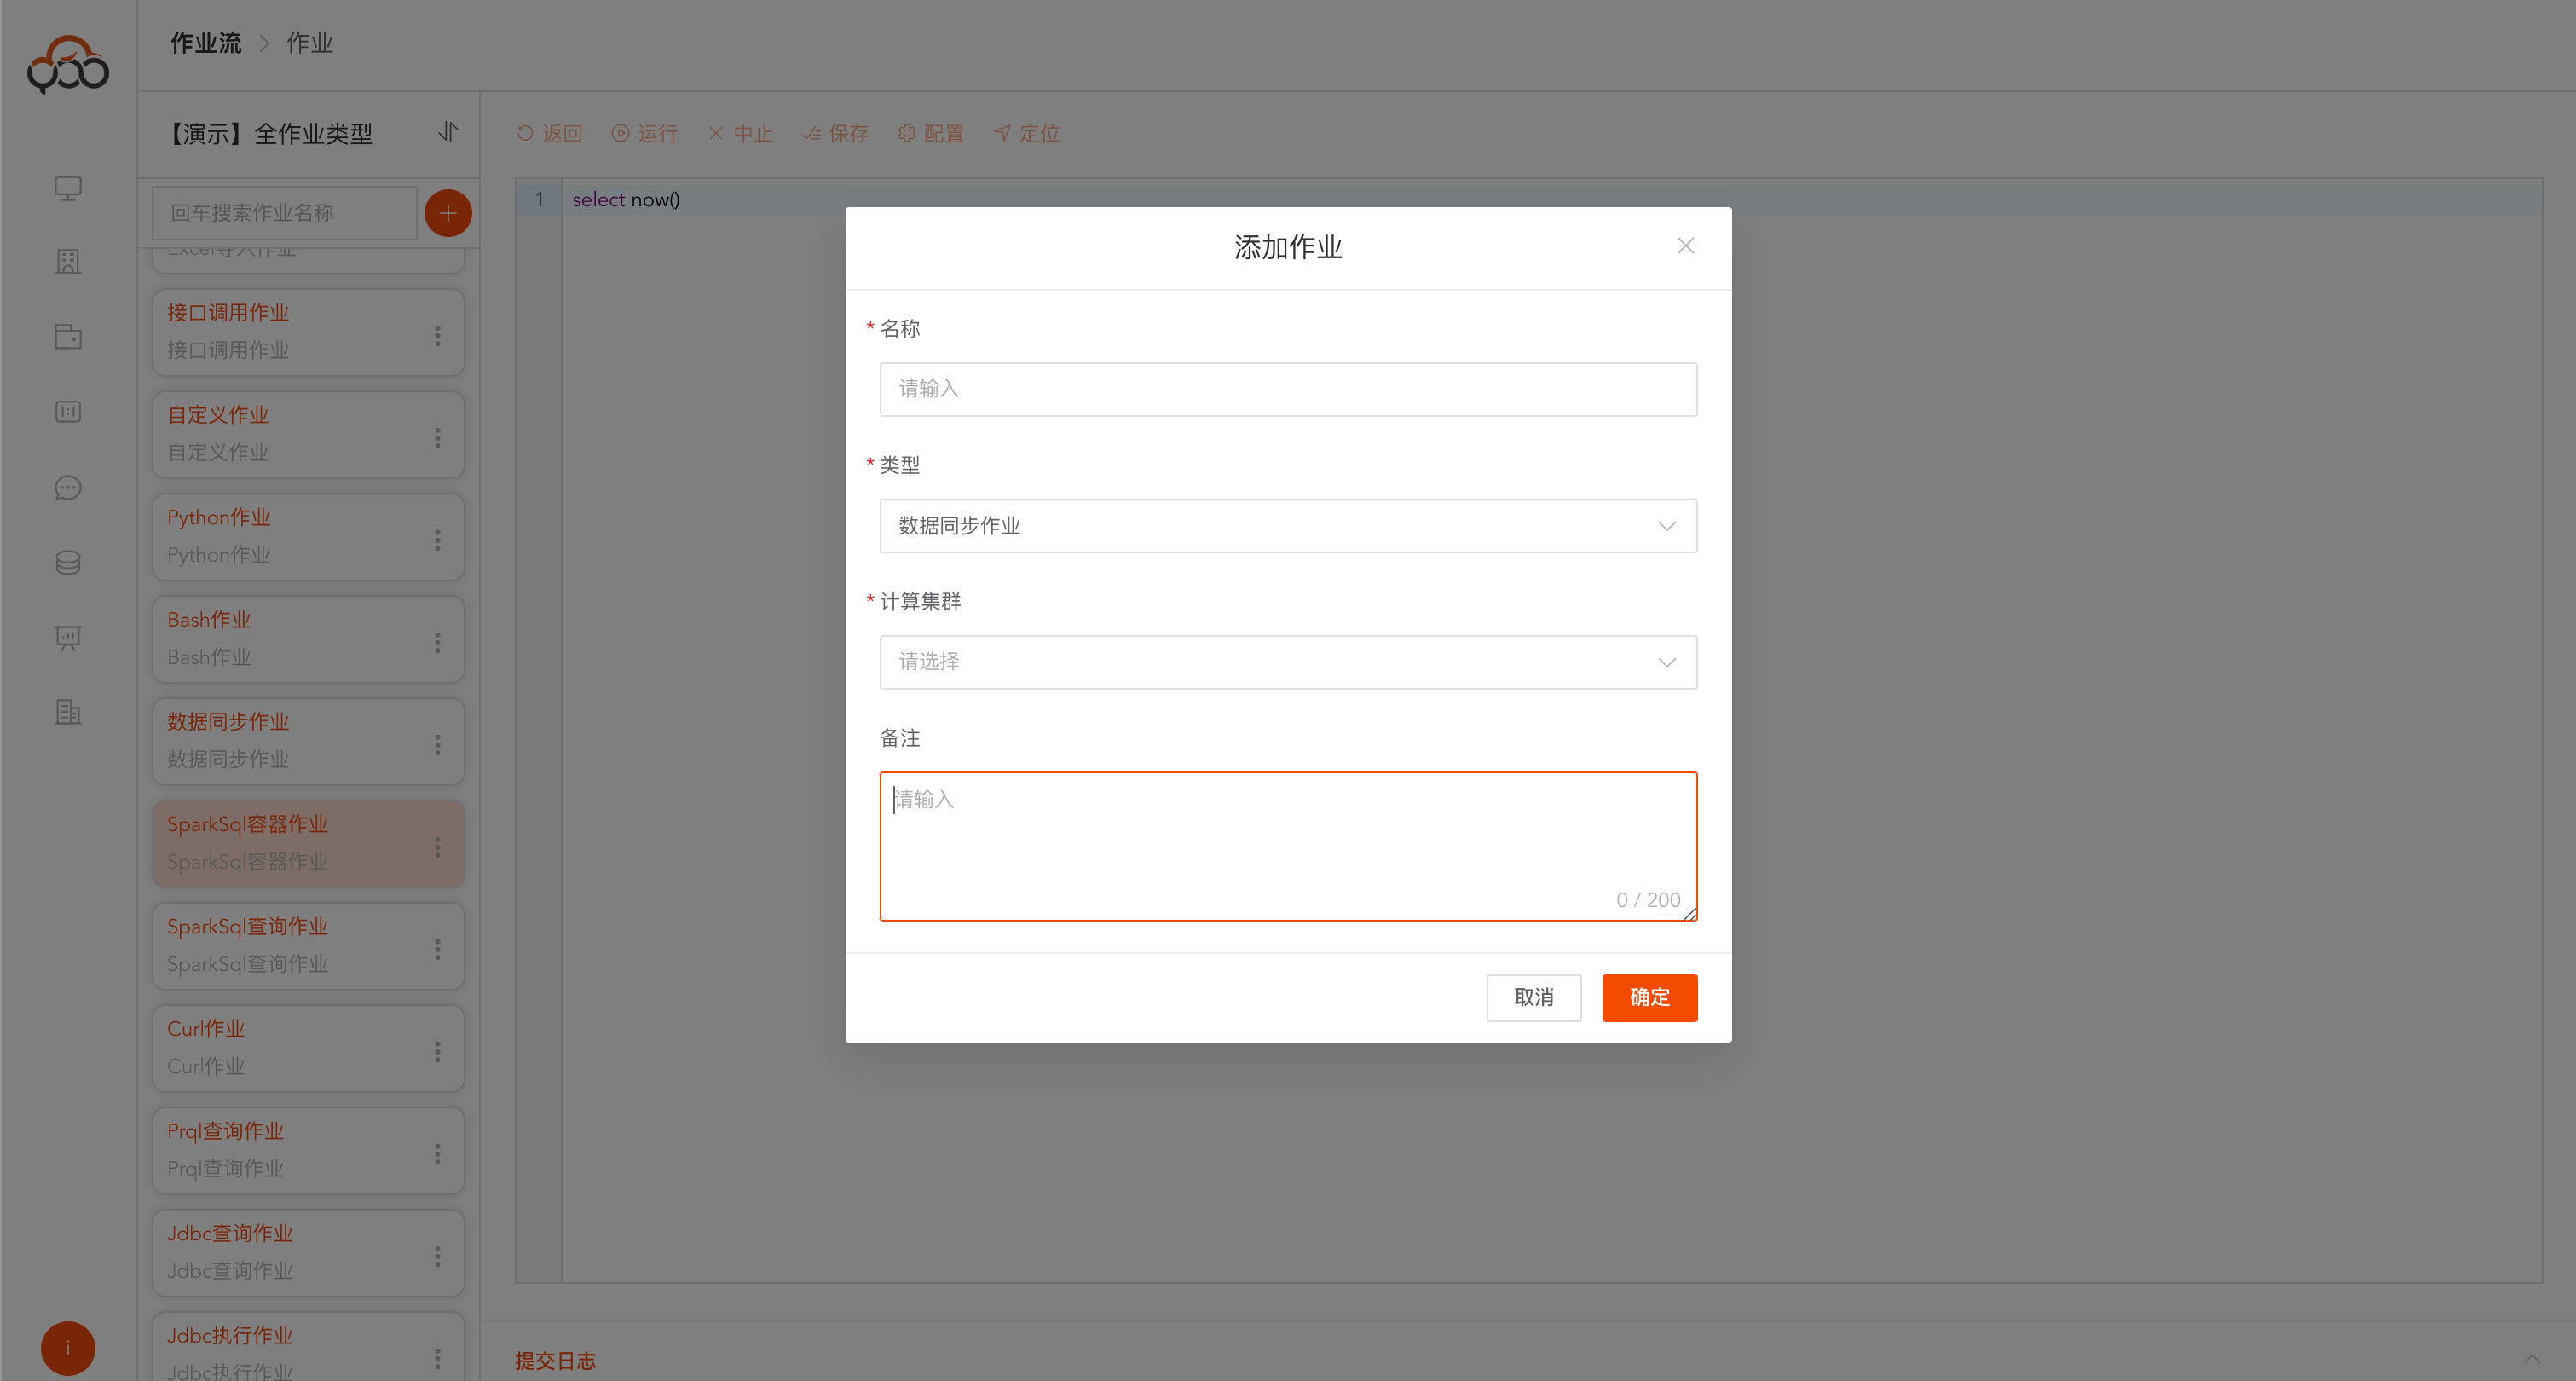Screen dimensions: 2576x1381
Task: Click the sort toggle icon beside workflow title
Action: tap(448, 132)
